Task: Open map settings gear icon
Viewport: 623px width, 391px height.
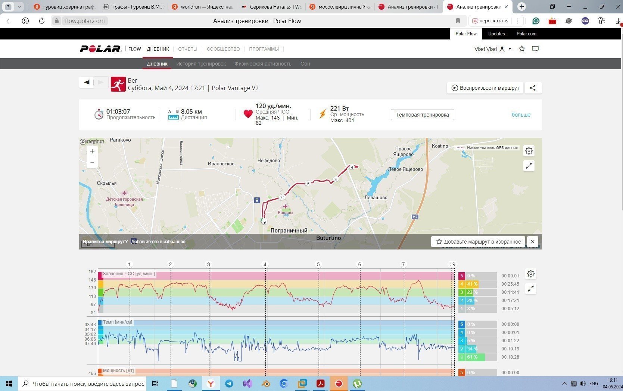Action: (x=529, y=151)
